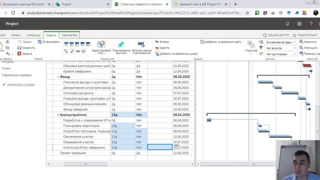The image size is (320, 180).
Task: Click Добавить на дорожную карту icon
Action: click(x=202, y=42)
